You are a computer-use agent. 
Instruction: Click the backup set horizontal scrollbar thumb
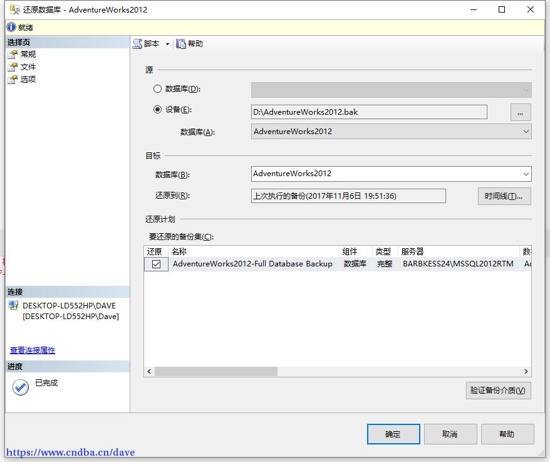click(x=215, y=372)
